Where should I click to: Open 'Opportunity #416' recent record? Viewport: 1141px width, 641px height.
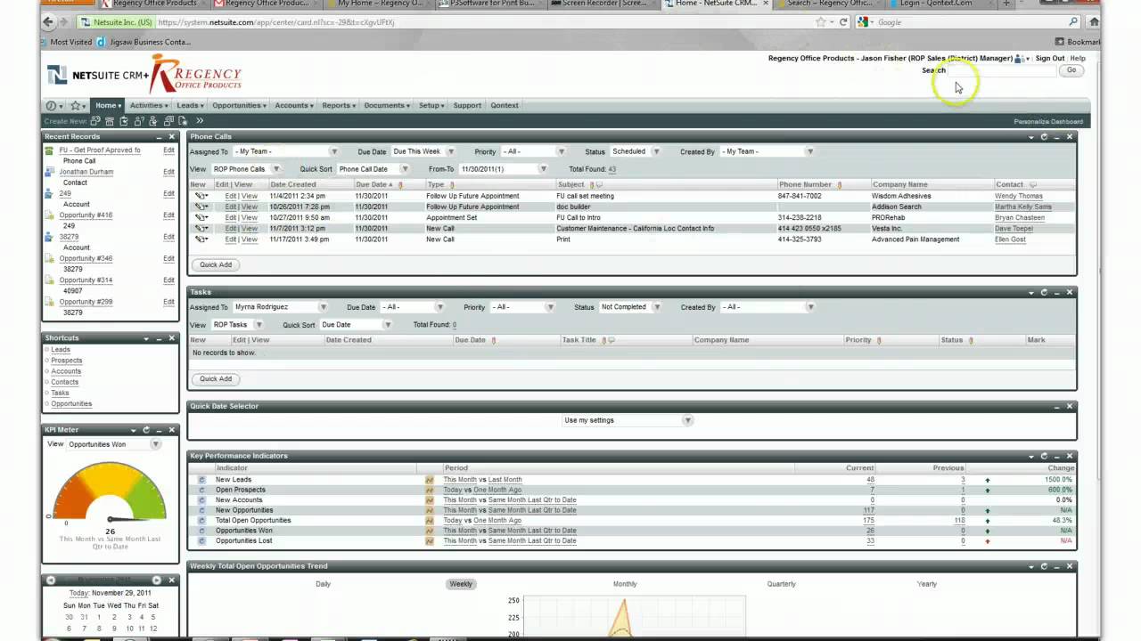coord(86,215)
